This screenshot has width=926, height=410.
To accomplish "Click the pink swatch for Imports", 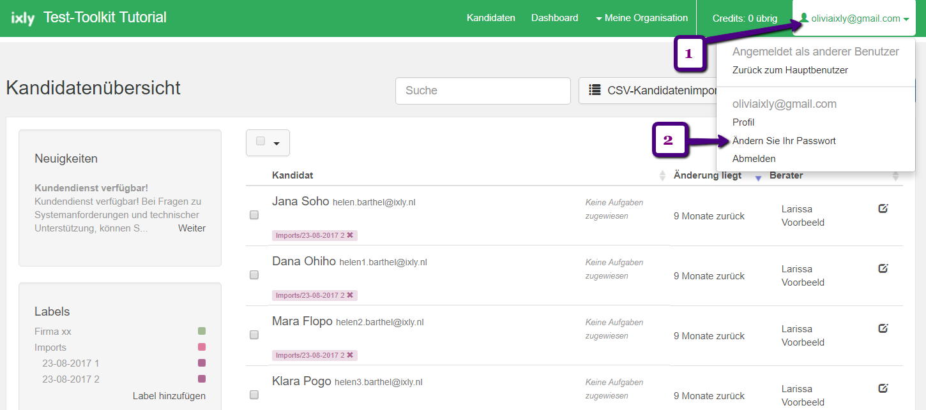I will (202, 348).
